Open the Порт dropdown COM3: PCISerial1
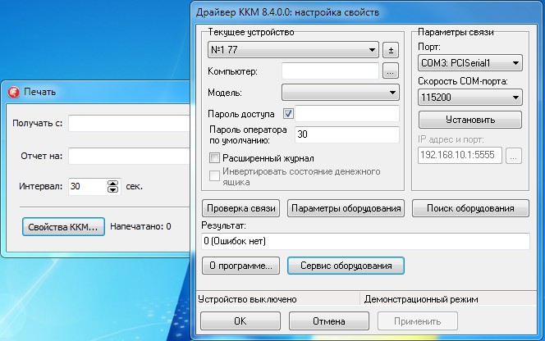 (470, 63)
